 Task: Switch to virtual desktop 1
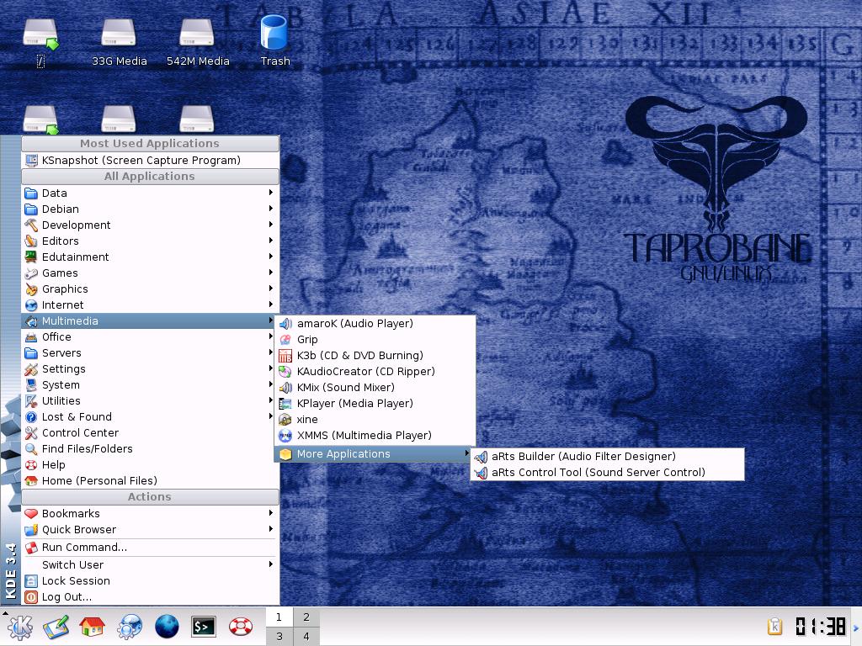click(279, 617)
